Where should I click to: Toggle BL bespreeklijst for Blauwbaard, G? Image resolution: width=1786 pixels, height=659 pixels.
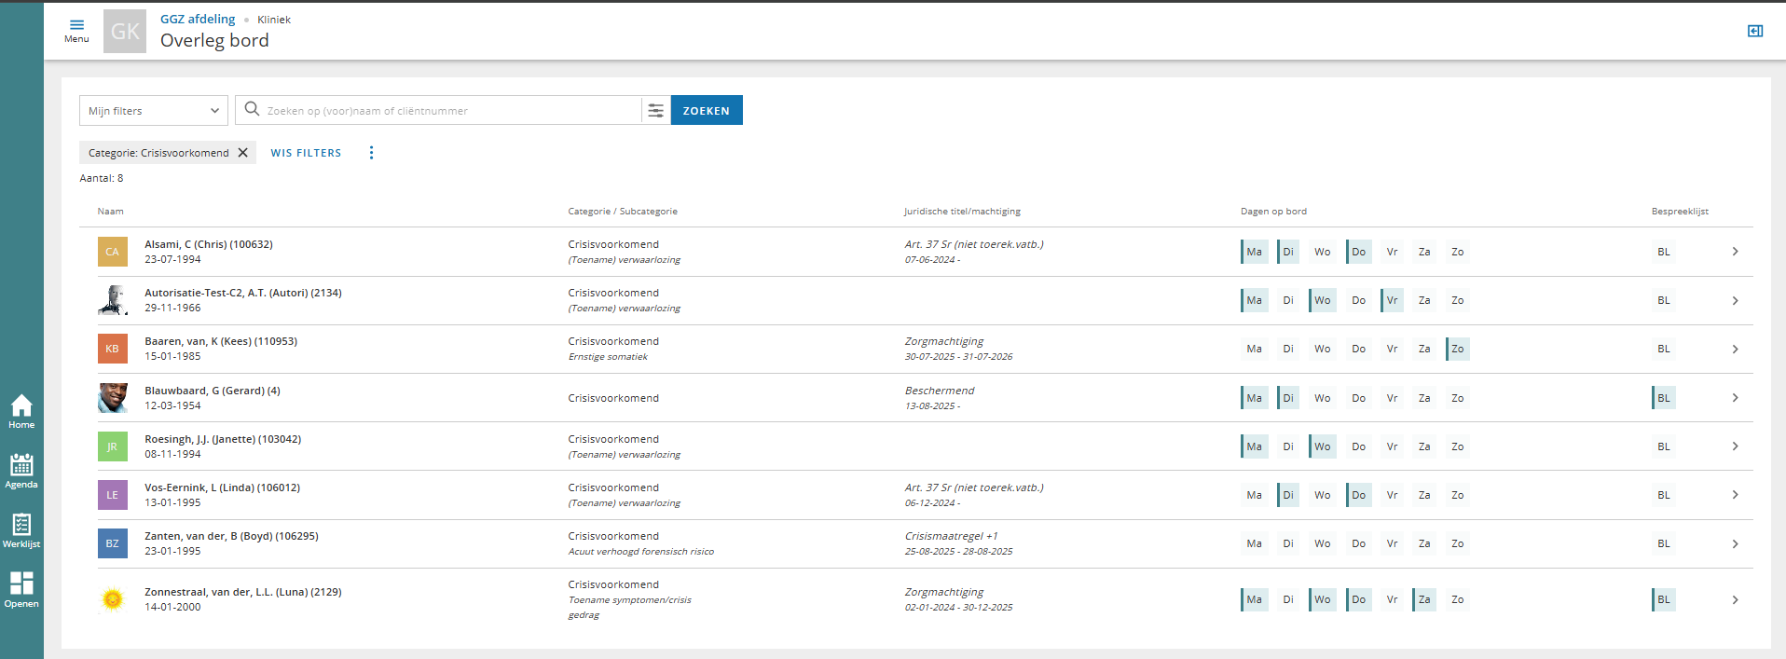(x=1663, y=398)
